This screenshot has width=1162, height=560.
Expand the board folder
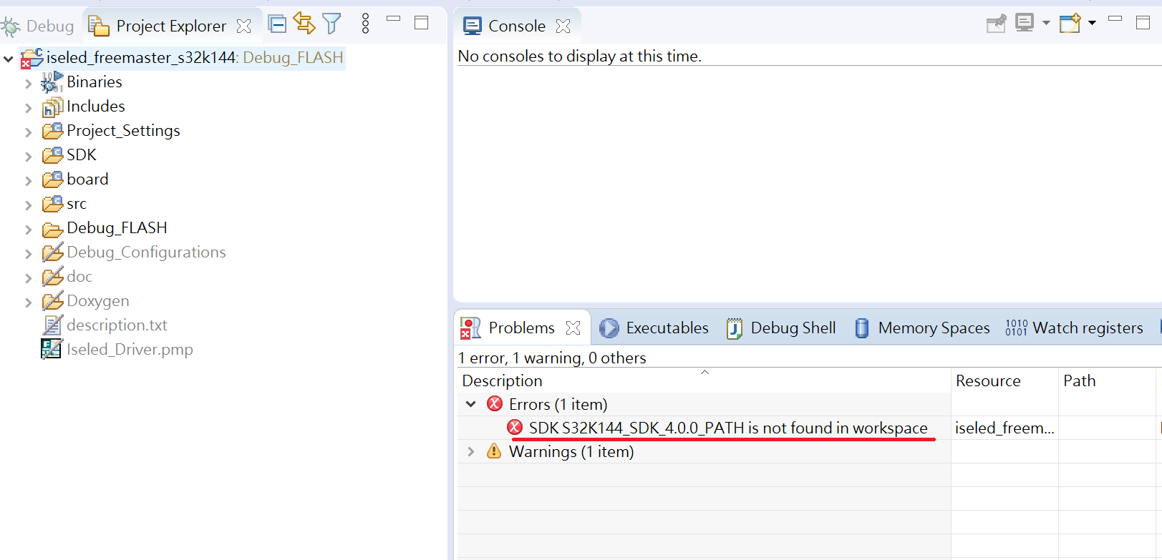[x=29, y=181]
